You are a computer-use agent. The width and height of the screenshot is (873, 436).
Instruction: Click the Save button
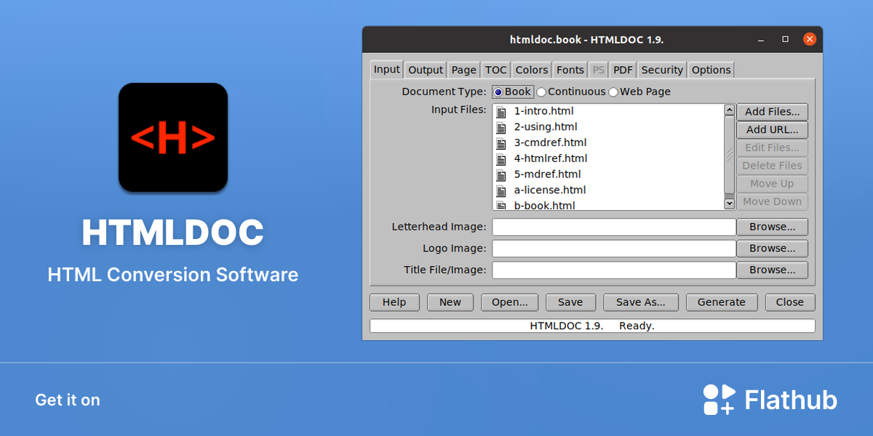click(570, 302)
